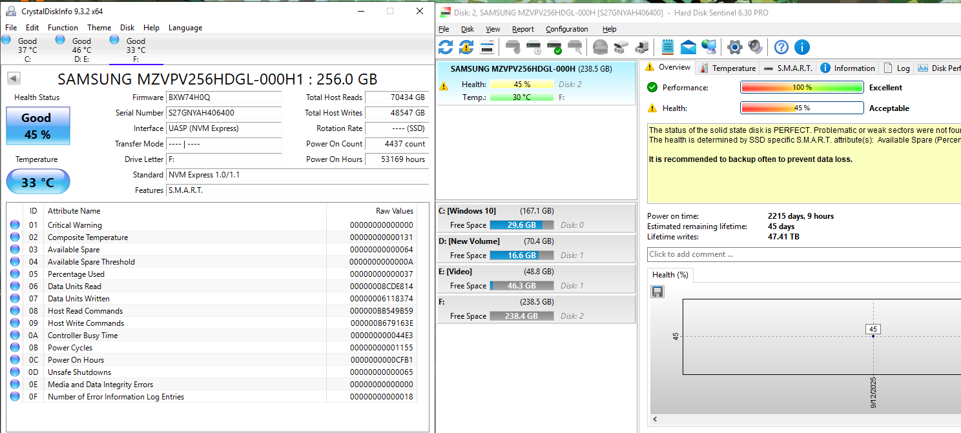This screenshot has width=961, height=433.
Task: Select the D: [New Volume] volume entry
Action: pyautogui.click(x=537, y=248)
